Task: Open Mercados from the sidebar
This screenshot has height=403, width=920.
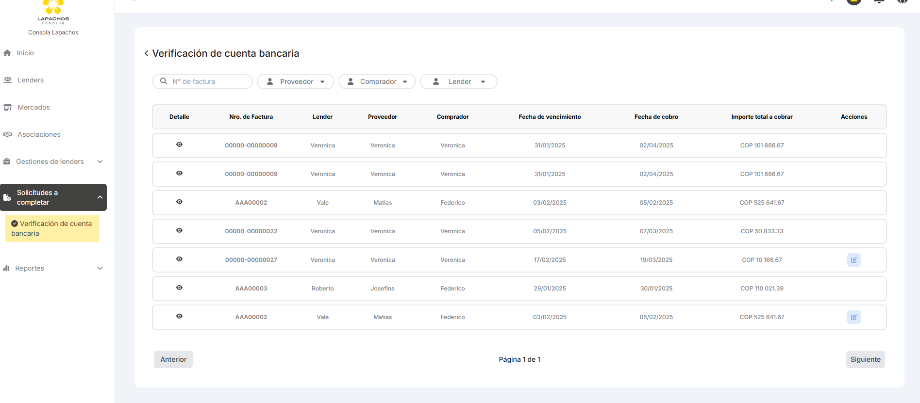Action: (x=33, y=107)
